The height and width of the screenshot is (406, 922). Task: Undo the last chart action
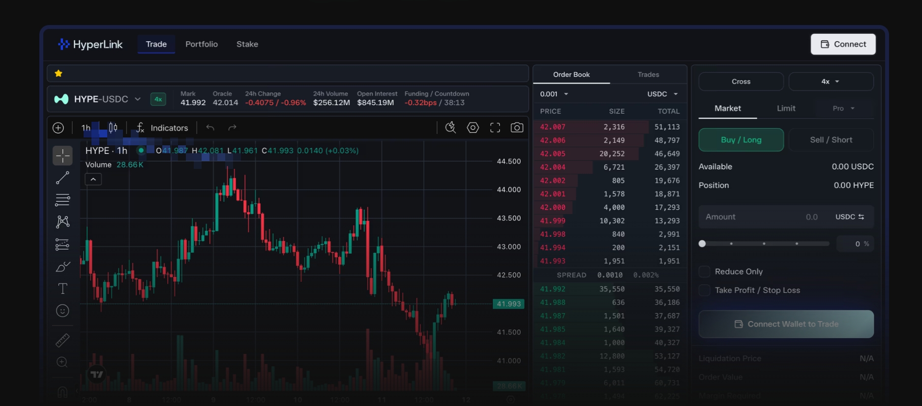point(210,128)
